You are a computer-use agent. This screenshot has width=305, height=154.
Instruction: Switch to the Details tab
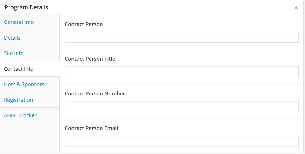[12, 38]
